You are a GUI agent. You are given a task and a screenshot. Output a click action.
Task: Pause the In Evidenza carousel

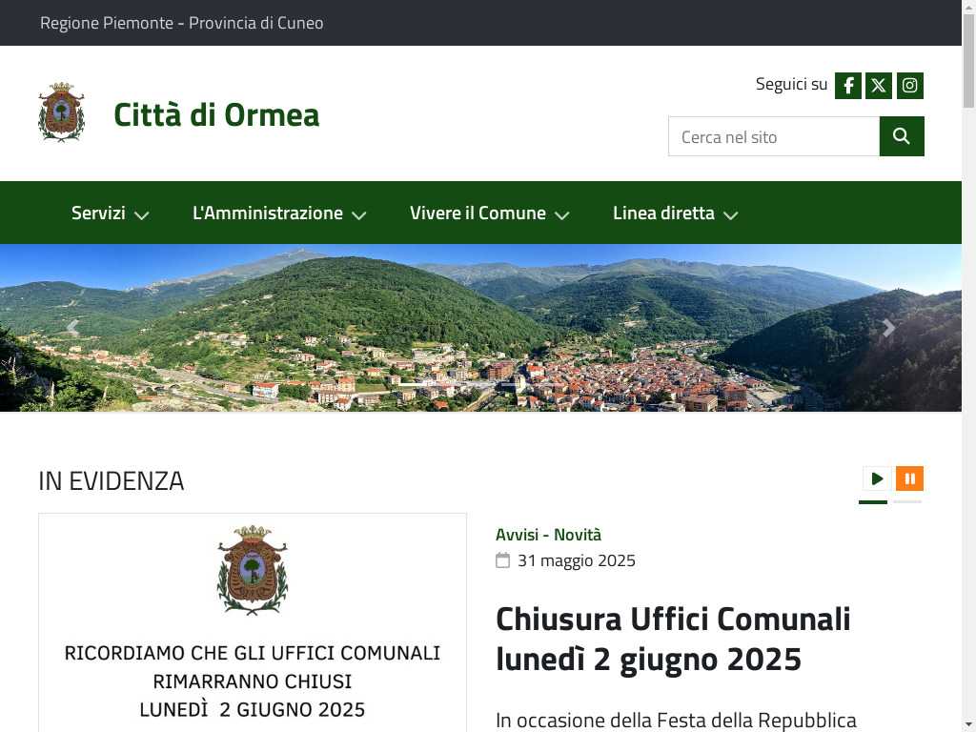909,478
